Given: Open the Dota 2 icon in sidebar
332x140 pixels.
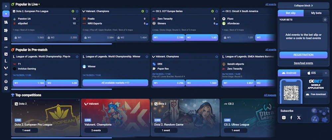Looking at the screenshot, I should coord(6,54).
